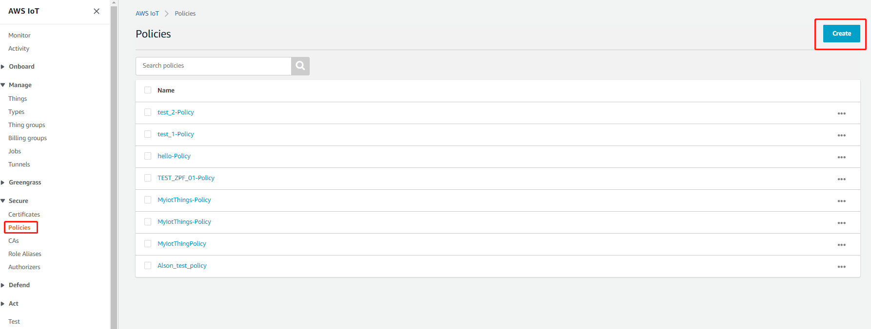Open options menu for test_2-Policy
The height and width of the screenshot is (329, 871).
point(841,113)
